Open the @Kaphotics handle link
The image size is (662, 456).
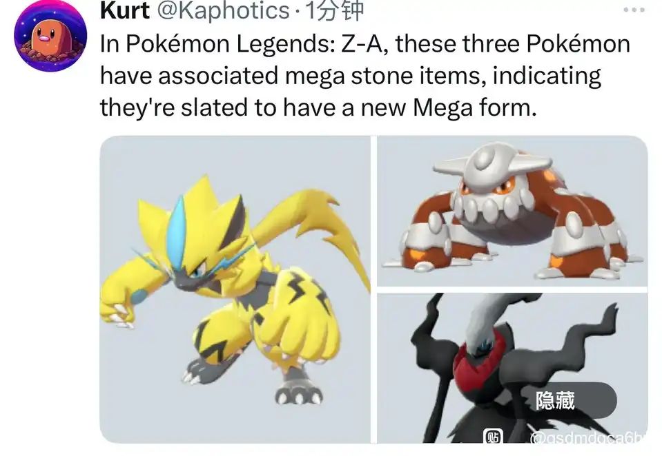223,10
